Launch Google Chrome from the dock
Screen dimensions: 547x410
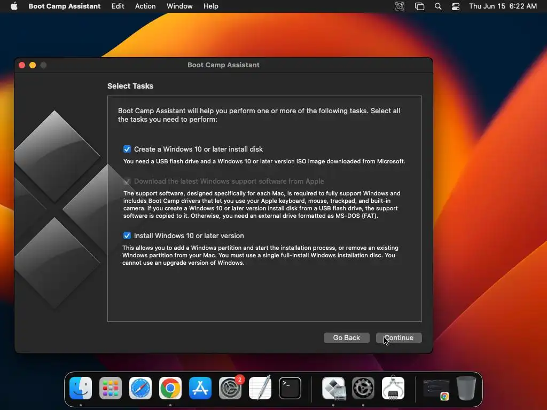[170, 388]
